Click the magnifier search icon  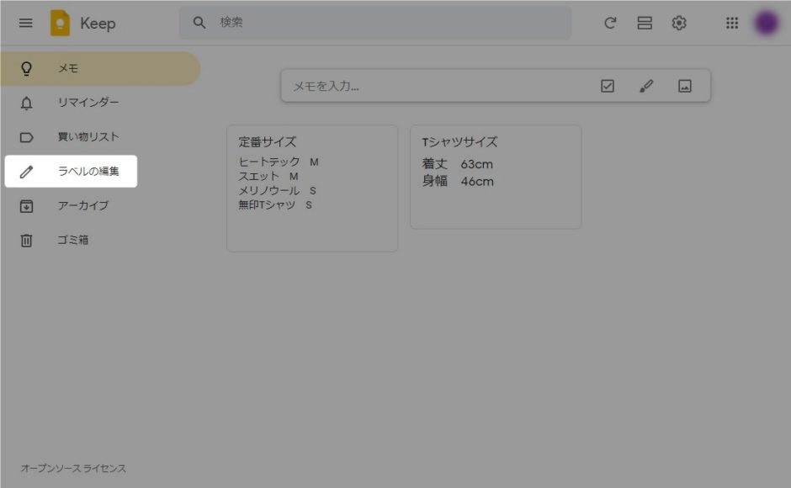[x=199, y=23]
